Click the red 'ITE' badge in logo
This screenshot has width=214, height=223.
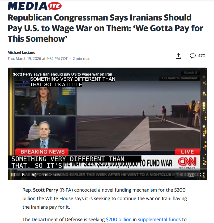click(55, 6)
